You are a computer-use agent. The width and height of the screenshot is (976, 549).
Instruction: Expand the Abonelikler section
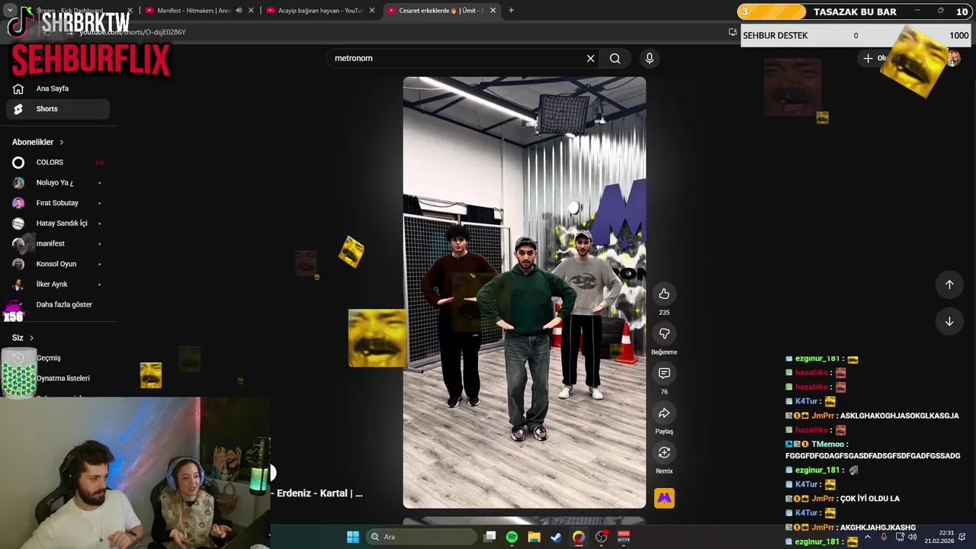[x=38, y=142]
